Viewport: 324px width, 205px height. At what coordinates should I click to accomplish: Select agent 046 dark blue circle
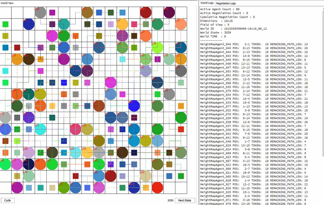pyautogui.click(x=29, y=24)
